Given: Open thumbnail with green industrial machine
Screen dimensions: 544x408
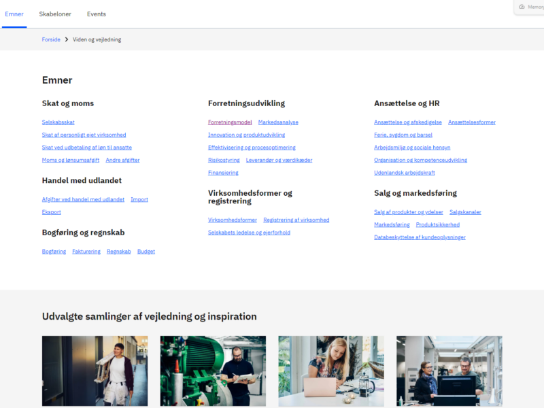Looking at the screenshot, I should [x=213, y=371].
